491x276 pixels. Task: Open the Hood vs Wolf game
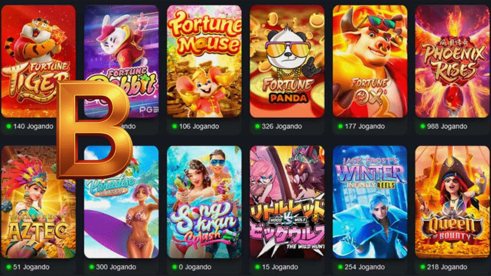(x=287, y=202)
